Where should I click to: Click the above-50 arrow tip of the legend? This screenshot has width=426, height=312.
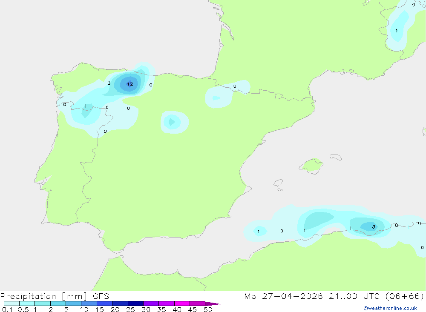(x=213, y=303)
